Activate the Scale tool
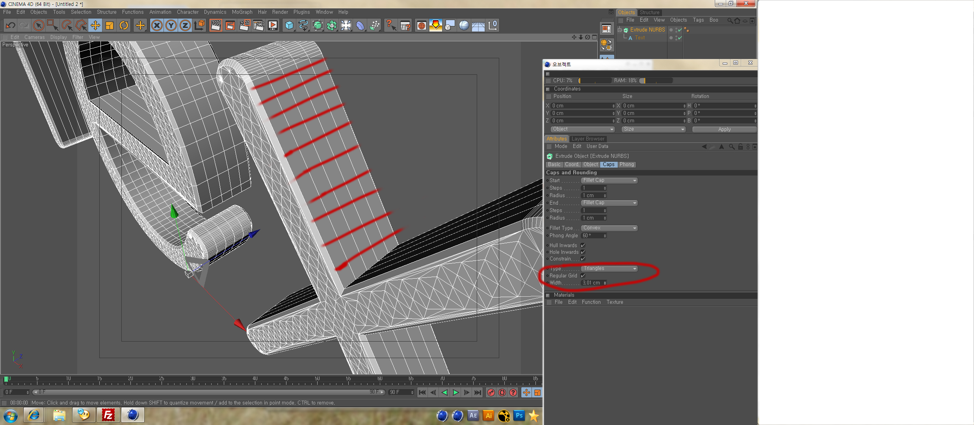Screen dimensions: 974x425 click(110, 26)
